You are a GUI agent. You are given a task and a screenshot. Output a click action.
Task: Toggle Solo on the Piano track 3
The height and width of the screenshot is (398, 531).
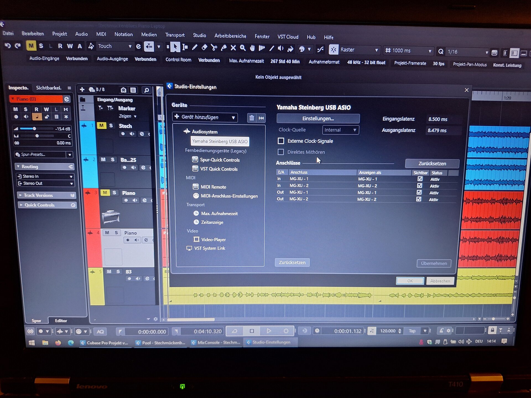(x=114, y=192)
